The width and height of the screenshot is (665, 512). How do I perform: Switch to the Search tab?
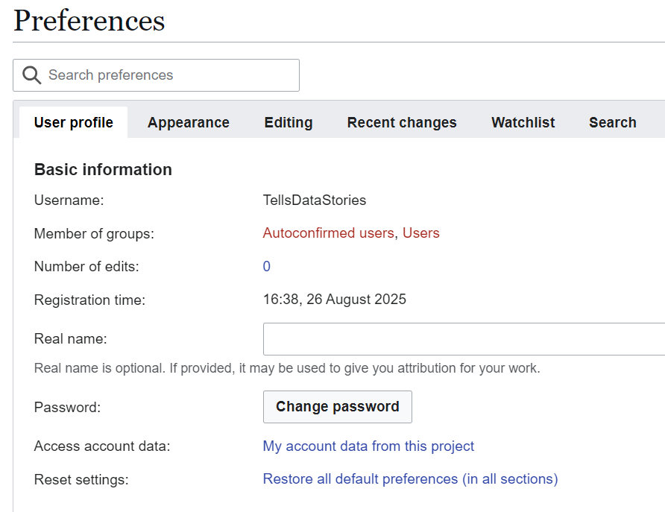(x=612, y=123)
